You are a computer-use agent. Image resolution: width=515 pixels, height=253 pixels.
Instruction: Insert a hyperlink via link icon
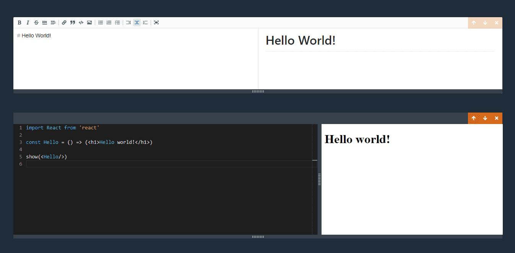[64, 23]
